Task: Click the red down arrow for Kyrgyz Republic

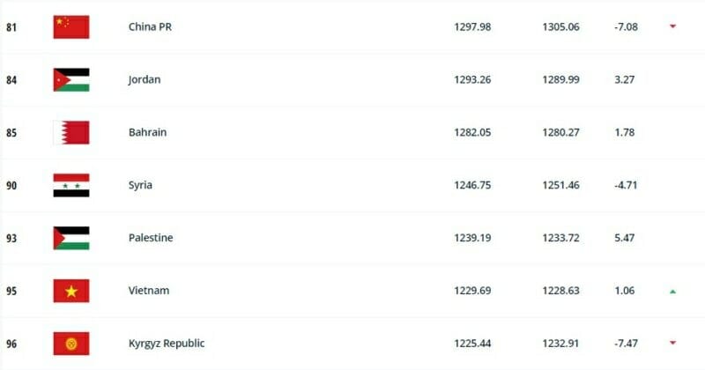Action: (x=672, y=343)
